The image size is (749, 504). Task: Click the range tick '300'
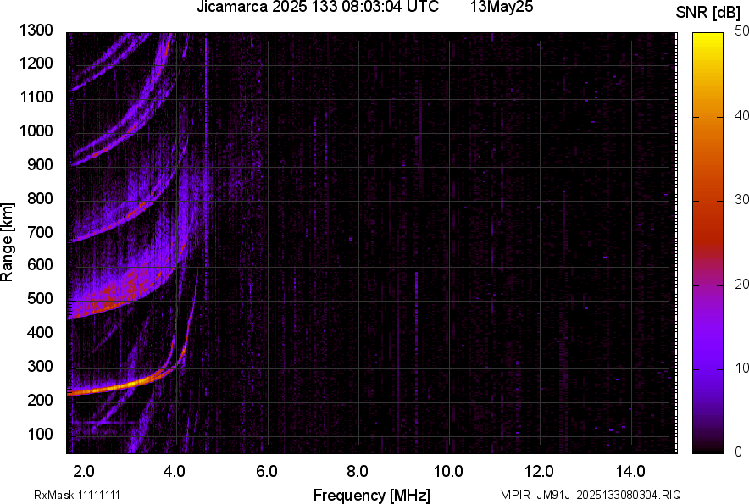40,366
